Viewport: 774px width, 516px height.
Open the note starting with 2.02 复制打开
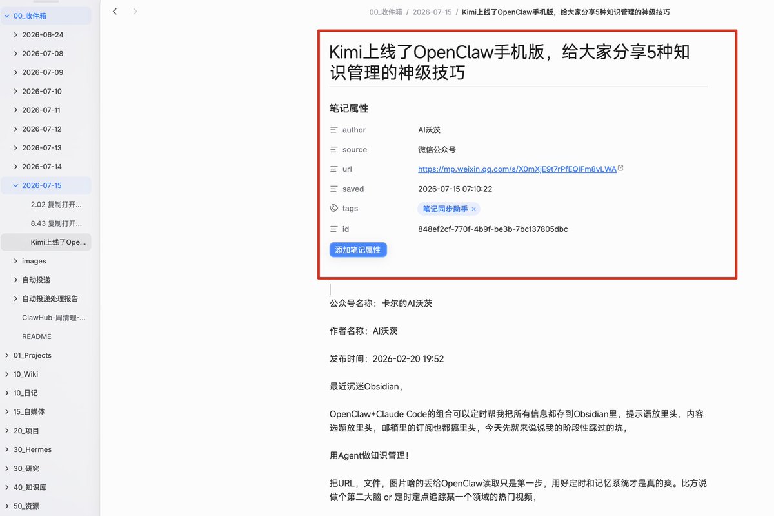tap(56, 205)
